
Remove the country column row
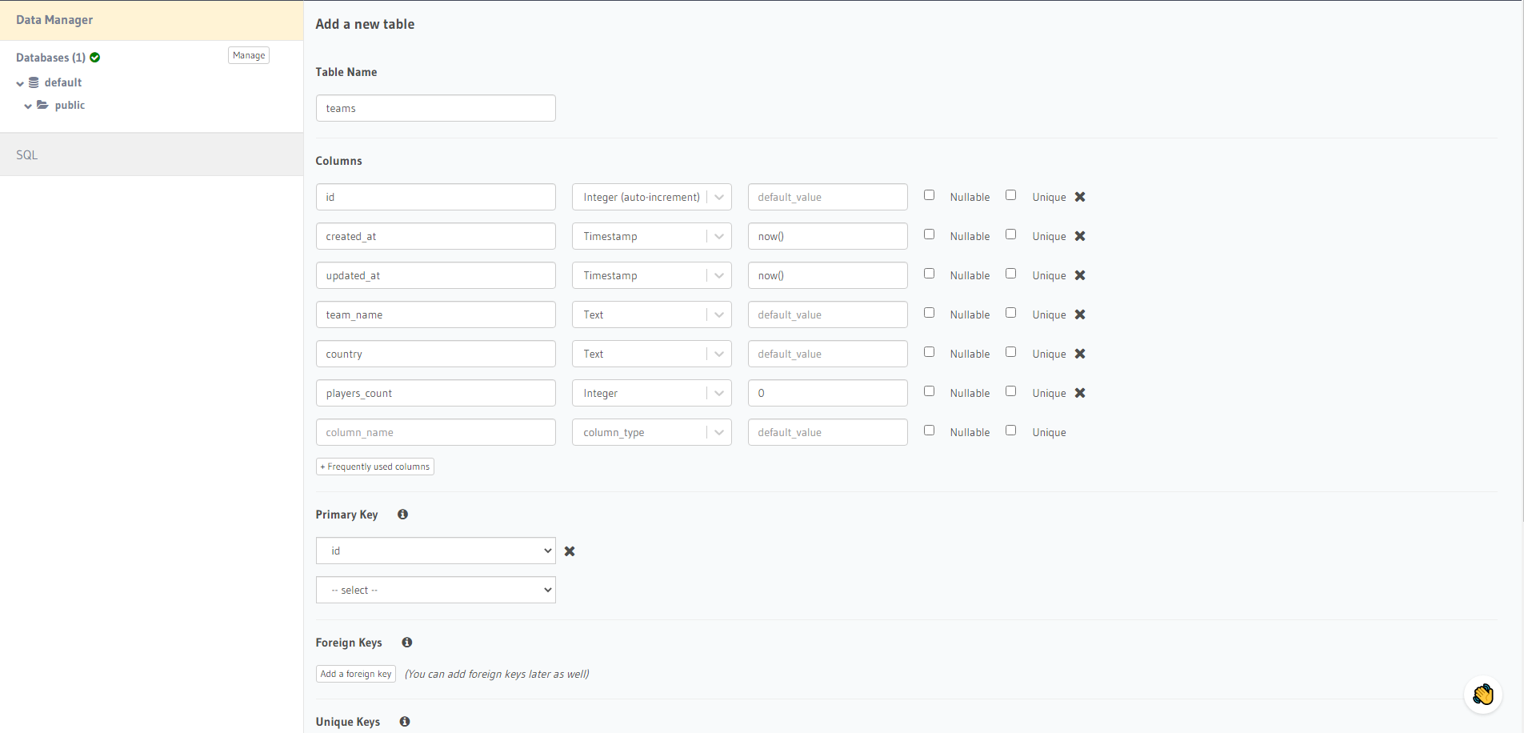(1080, 354)
